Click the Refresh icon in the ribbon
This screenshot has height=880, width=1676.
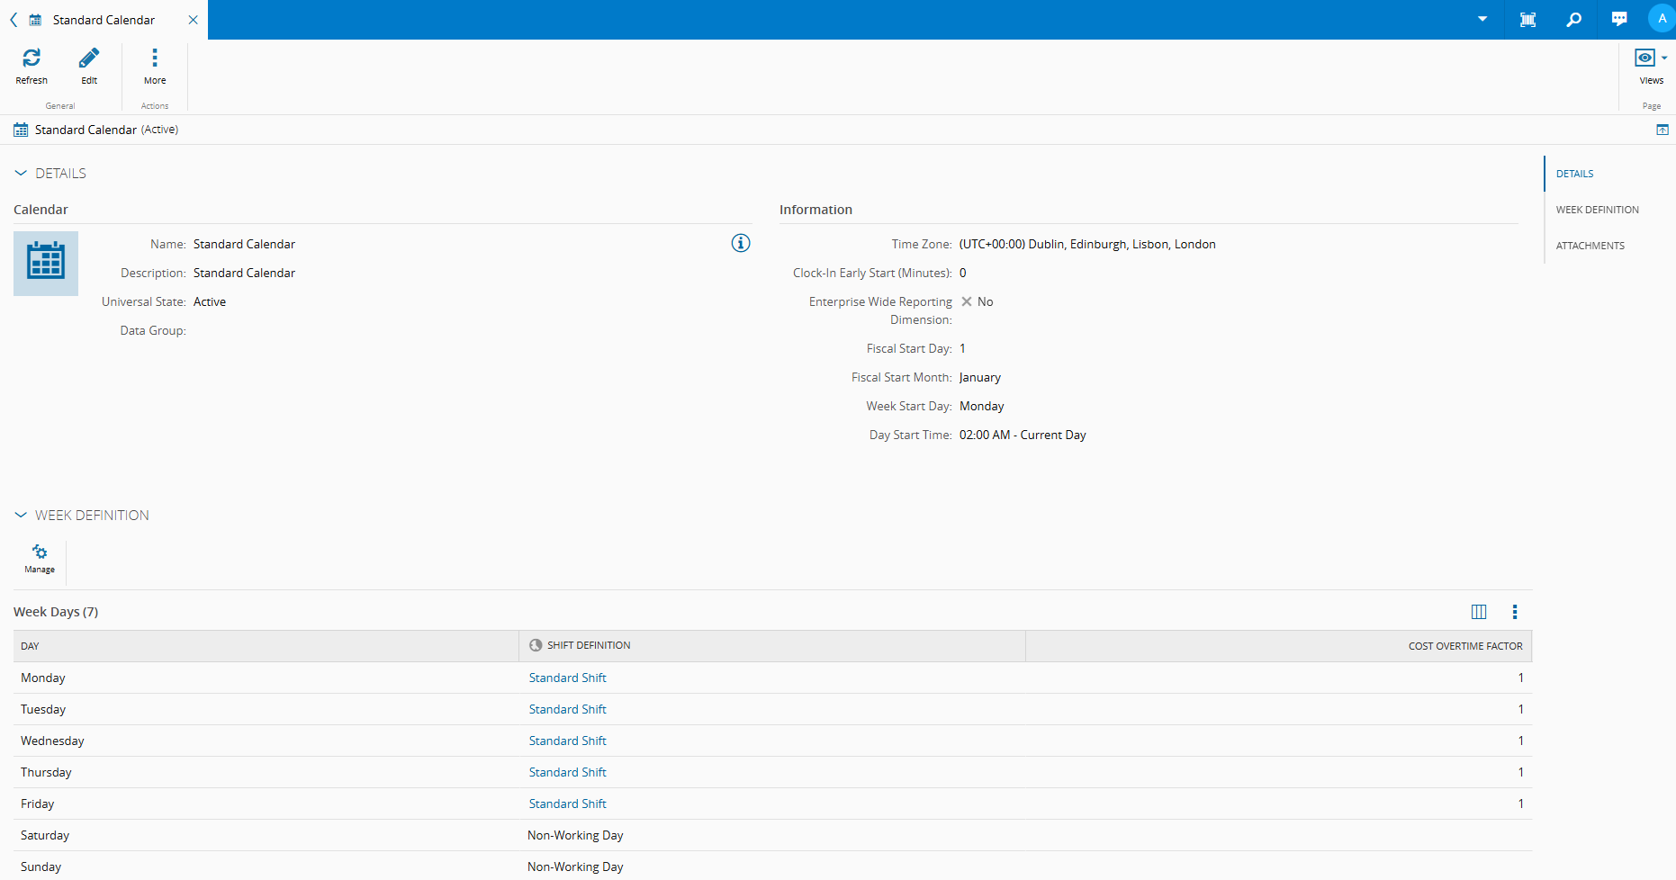[x=32, y=59]
